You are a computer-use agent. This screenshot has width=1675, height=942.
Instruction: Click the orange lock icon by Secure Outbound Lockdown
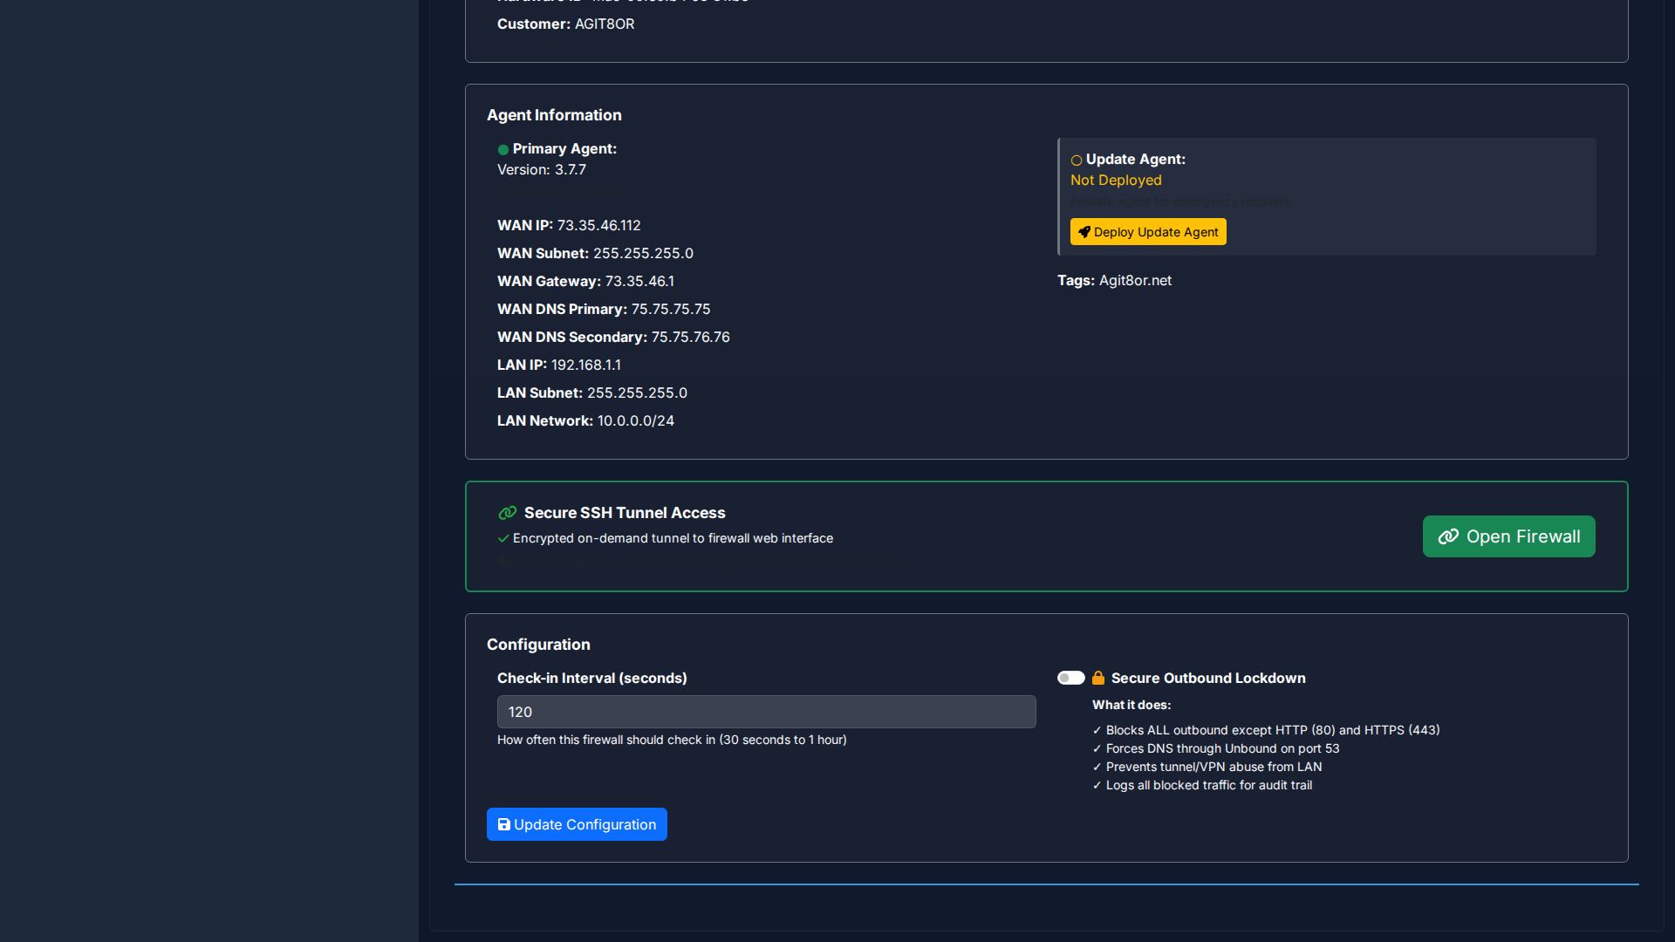pyautogui.click(x=1098, y=679)
